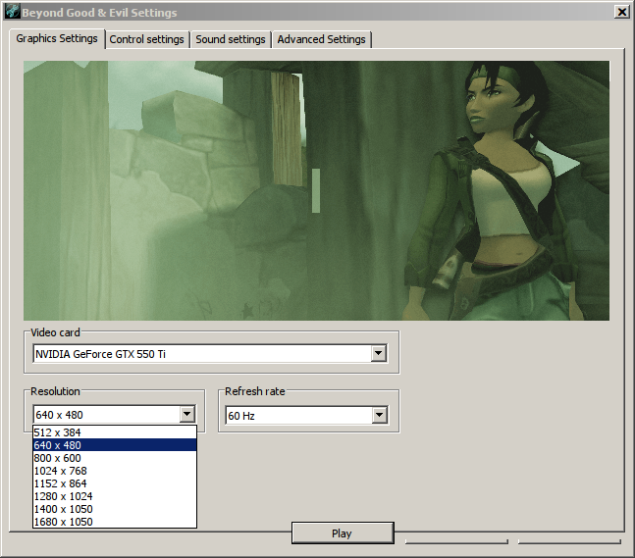Screen dimensions: 635x558
Task: Choose 1024 x 768 resolution option
Action: pos(115,471)
